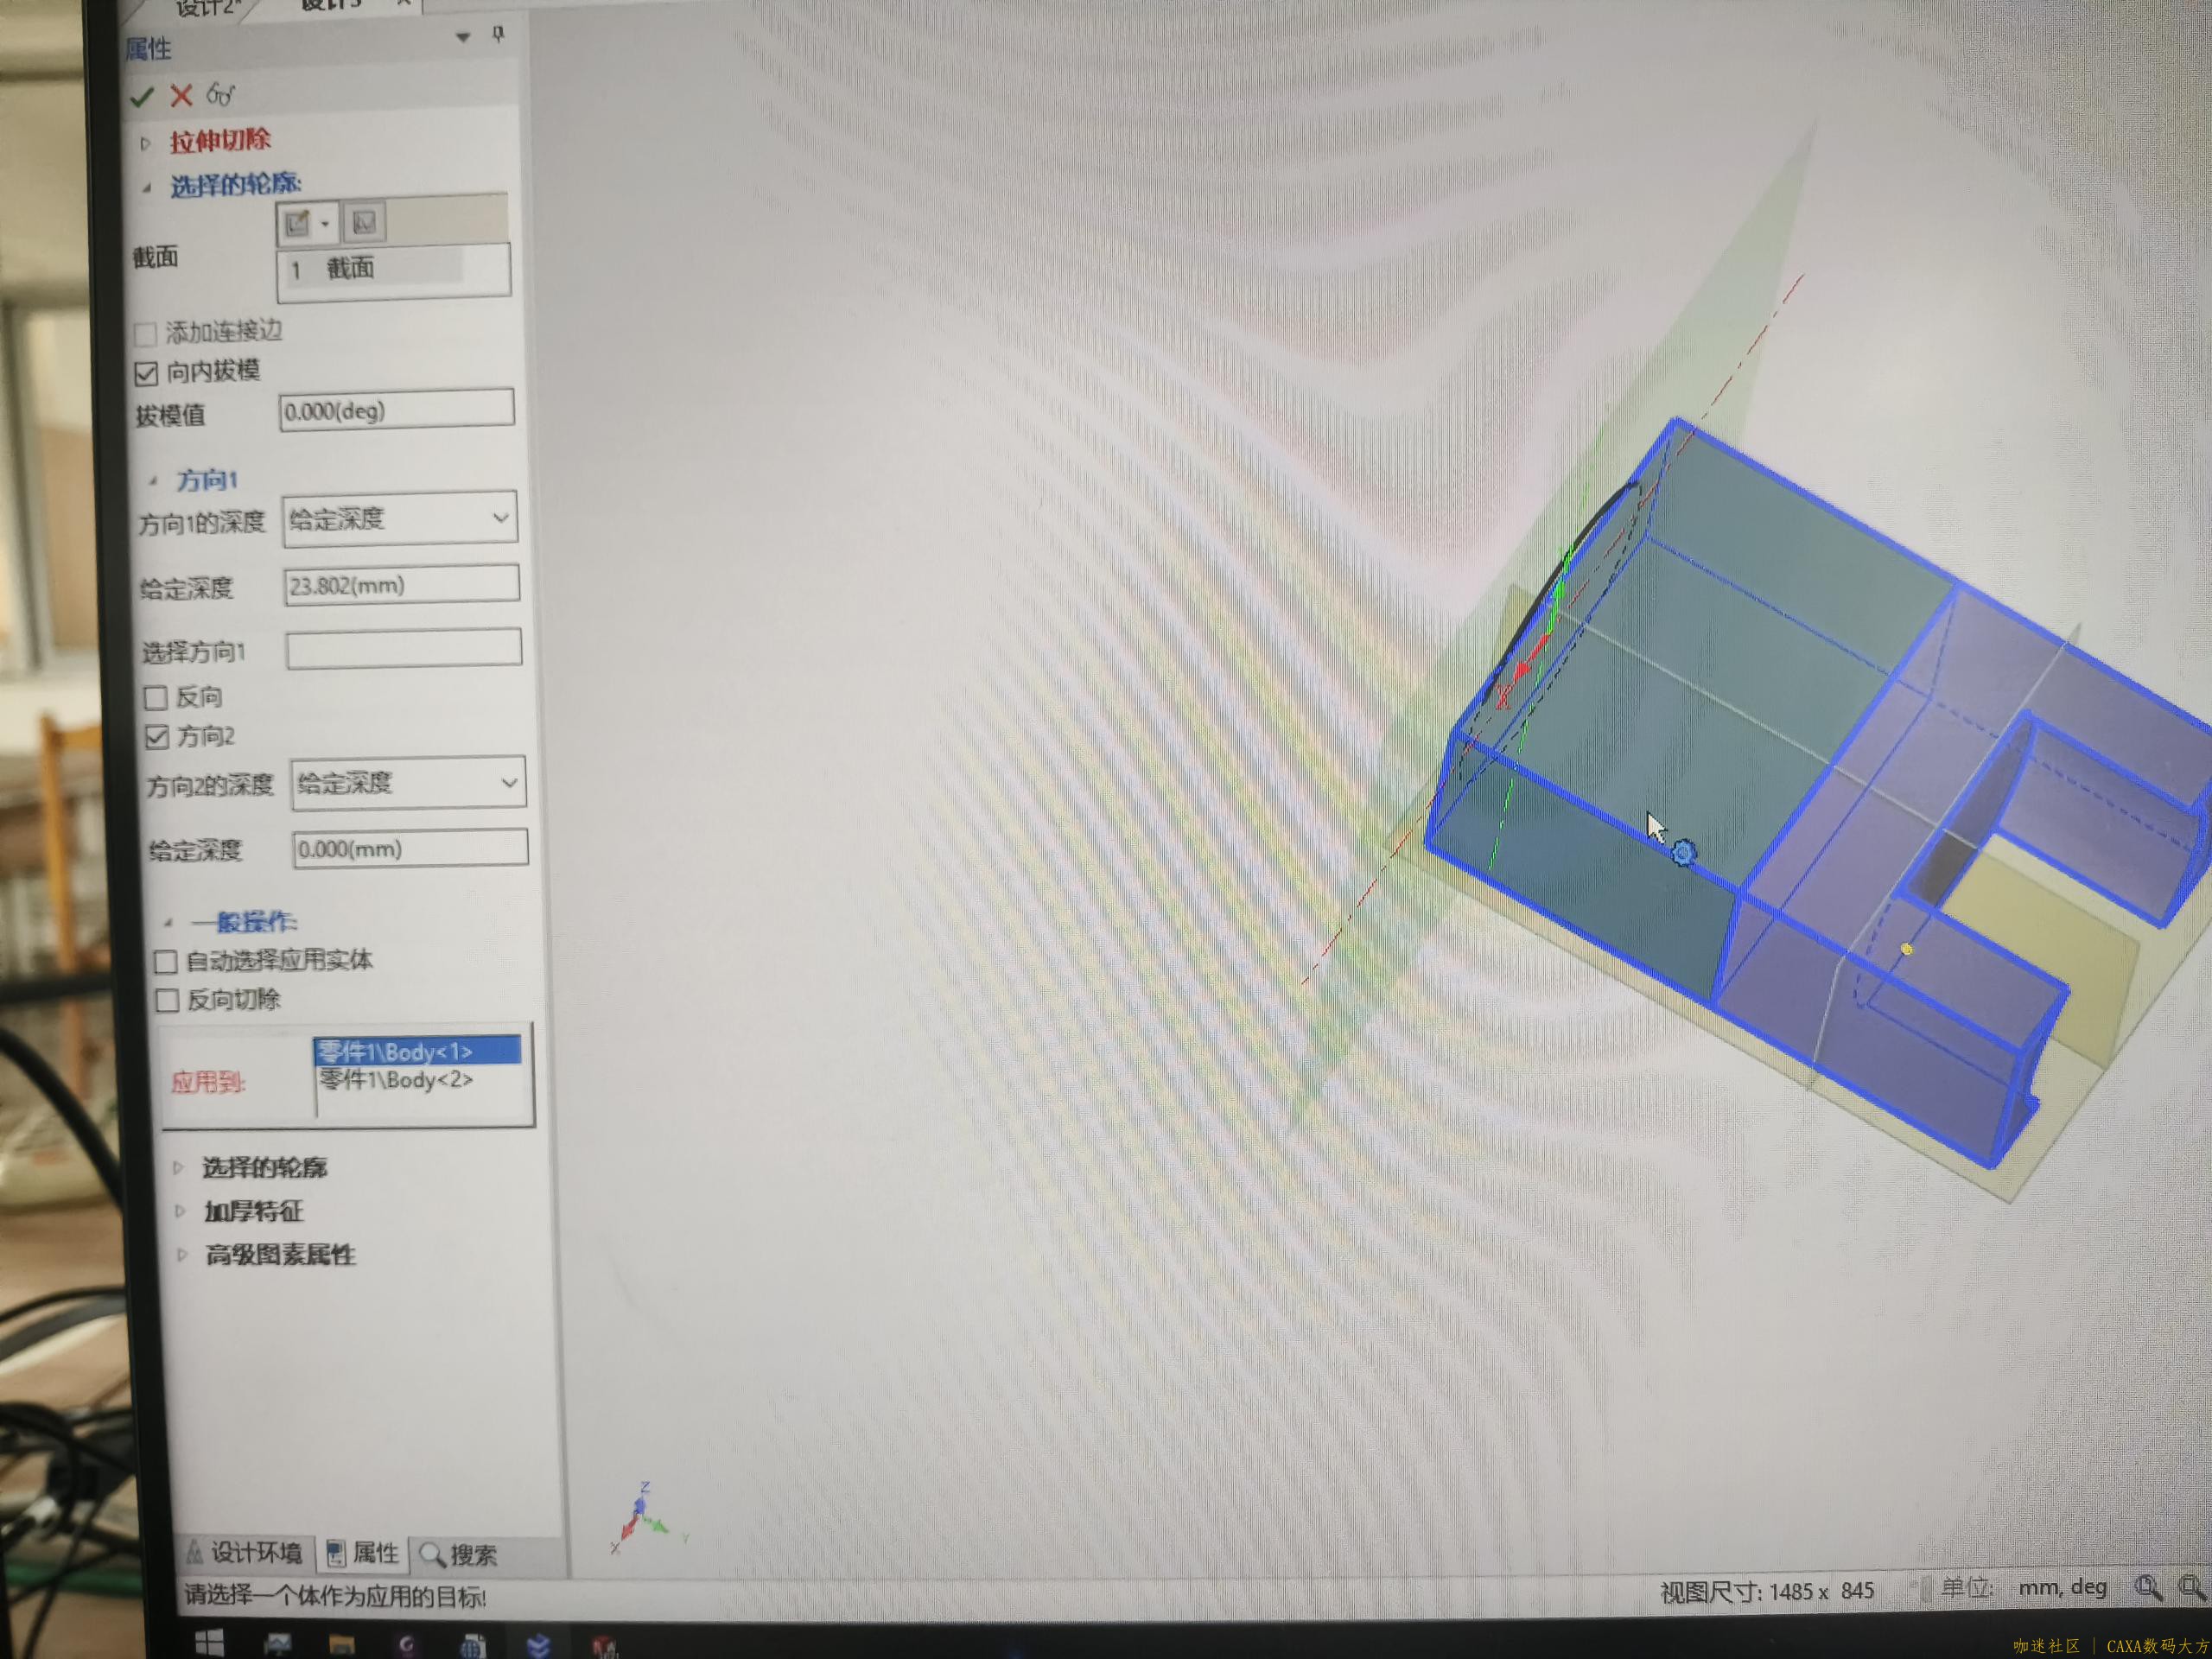Click the zoom magnifier in status bar

[2146, 1587]
